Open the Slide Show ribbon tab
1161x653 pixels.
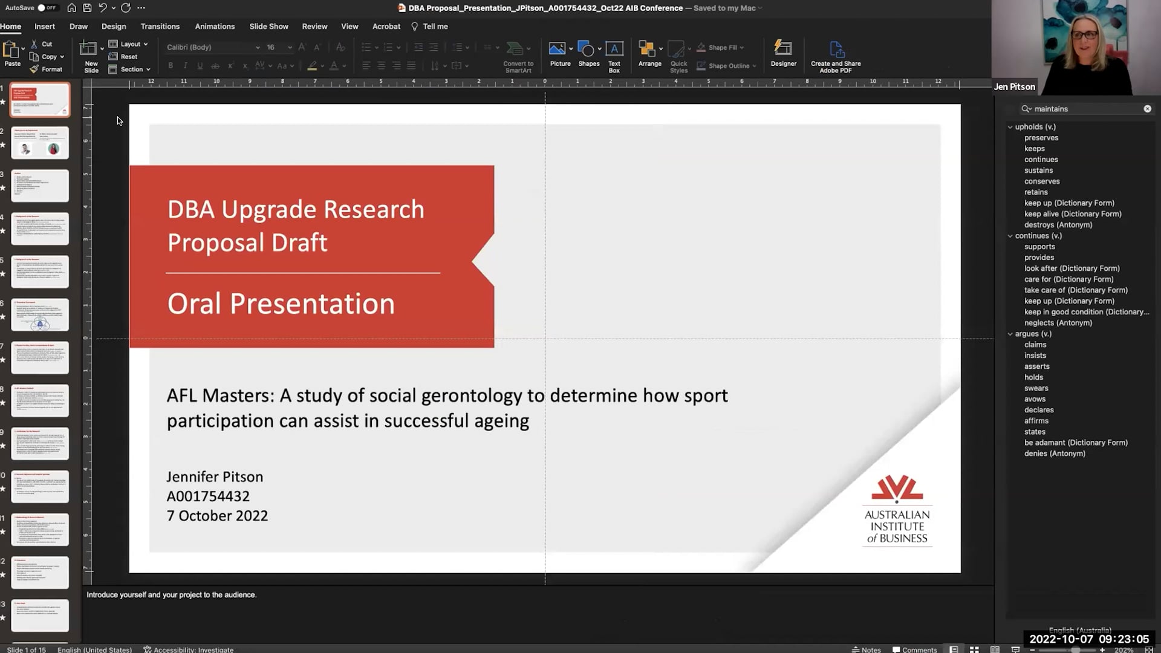[268, 27]
